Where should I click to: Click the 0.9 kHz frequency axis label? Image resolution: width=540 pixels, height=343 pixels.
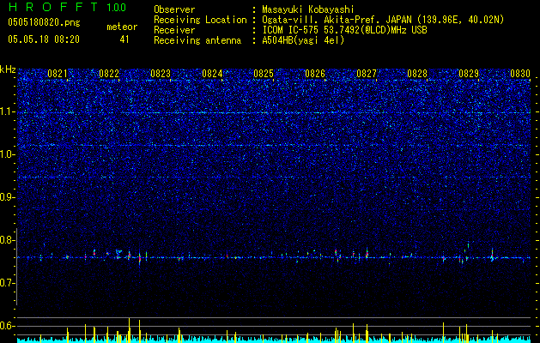[8, 197]
